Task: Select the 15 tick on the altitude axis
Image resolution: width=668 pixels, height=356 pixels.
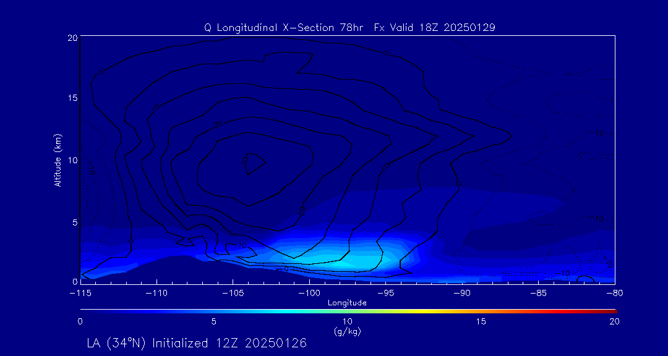Action: click(x=73, y=98)
